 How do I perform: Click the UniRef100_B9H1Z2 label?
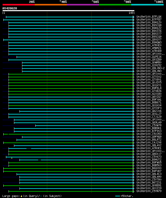coord(149,28)
